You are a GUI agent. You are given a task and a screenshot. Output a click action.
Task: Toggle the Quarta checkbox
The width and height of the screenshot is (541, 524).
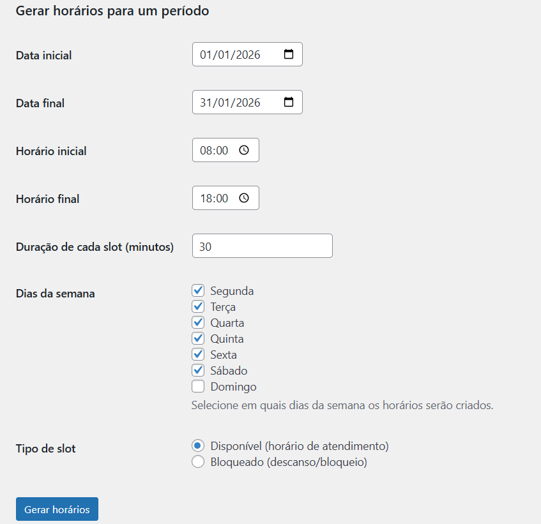coord(198,323)
